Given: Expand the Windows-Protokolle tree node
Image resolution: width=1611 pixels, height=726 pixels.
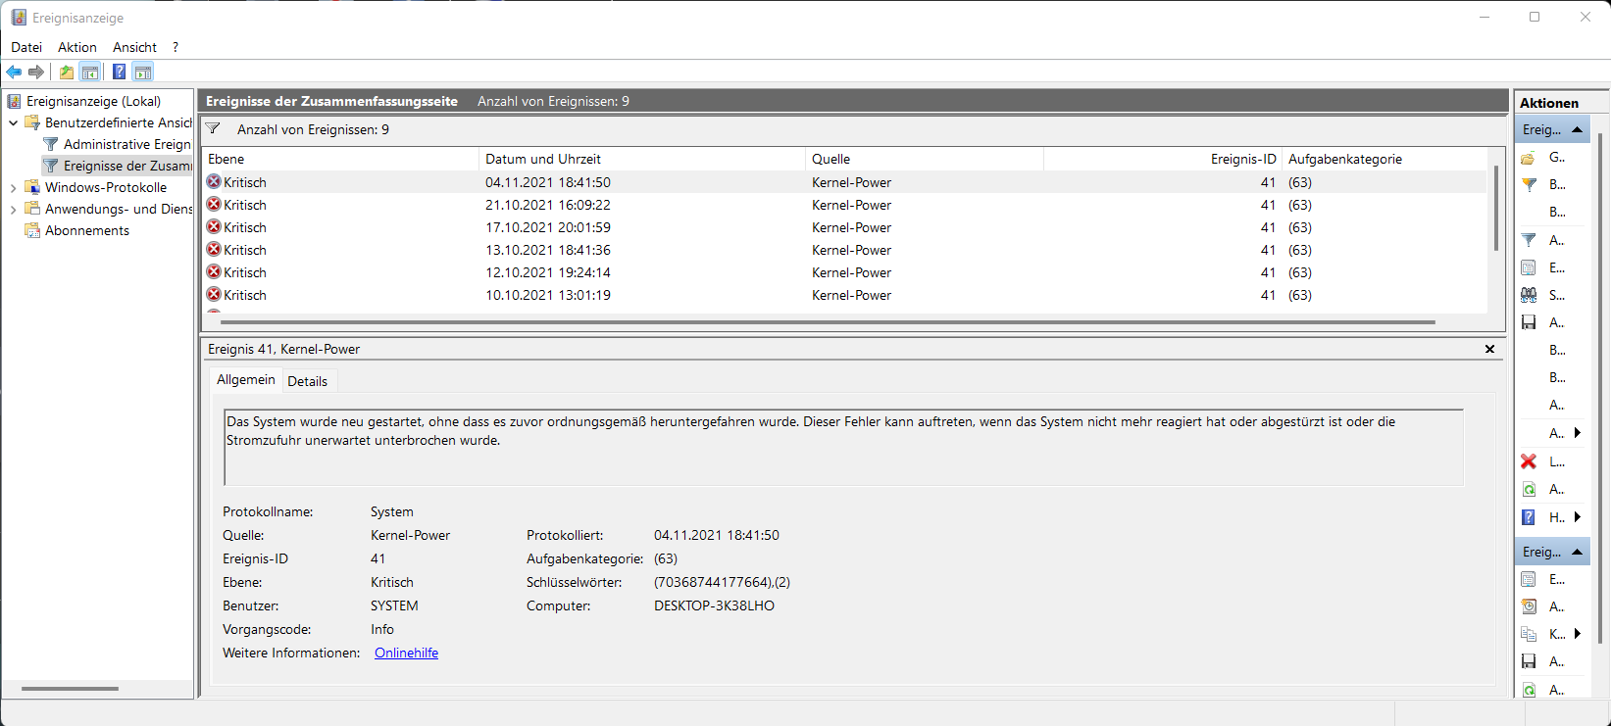Looking at the screenshot, I should pos(14,187).
